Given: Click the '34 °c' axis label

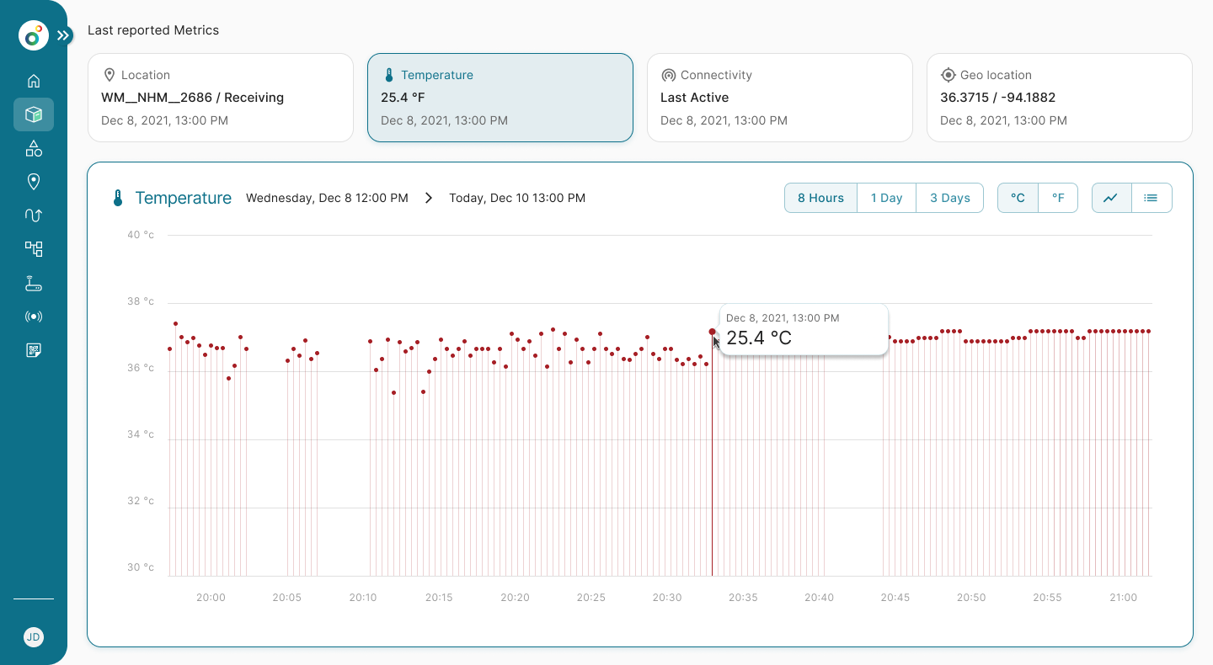Looking at the screenshot, I should 141,434.
